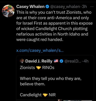Click Casey Whalen's blue verified badge
The image size is (96, 101).
47,7
